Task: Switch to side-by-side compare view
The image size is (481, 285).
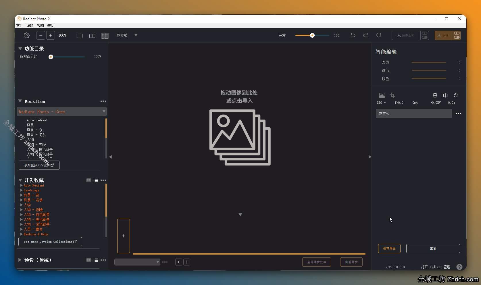Action: point(92,36)
